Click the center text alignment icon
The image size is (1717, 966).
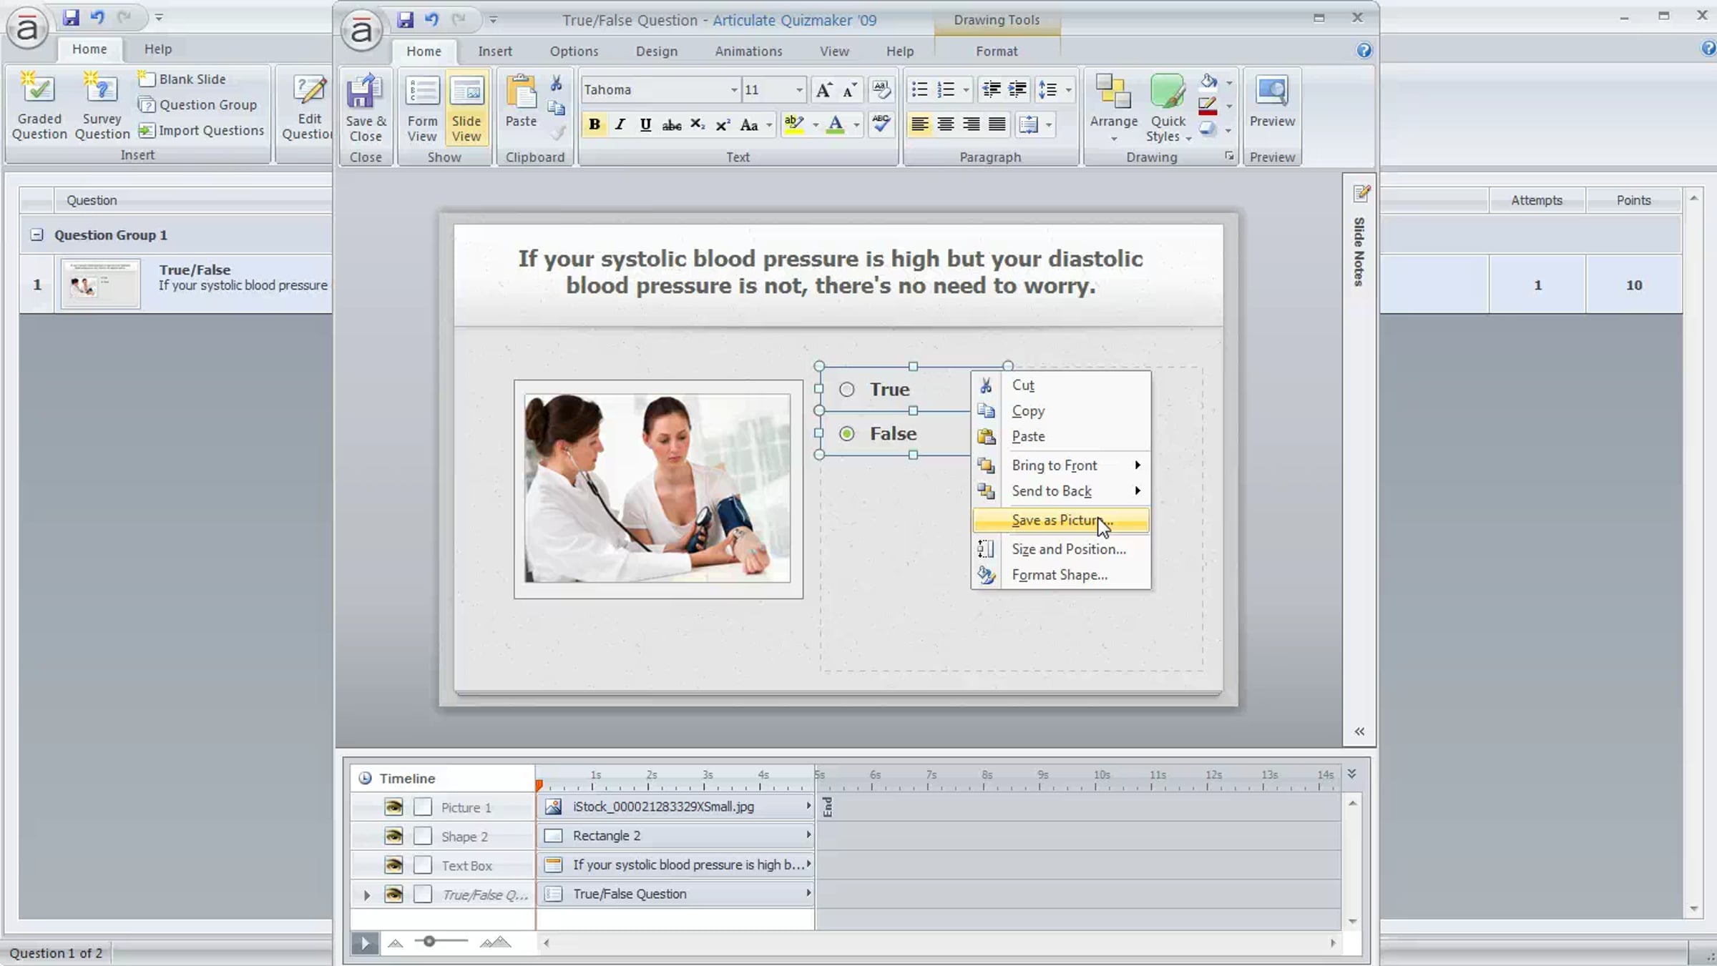[x=945, y=125]
